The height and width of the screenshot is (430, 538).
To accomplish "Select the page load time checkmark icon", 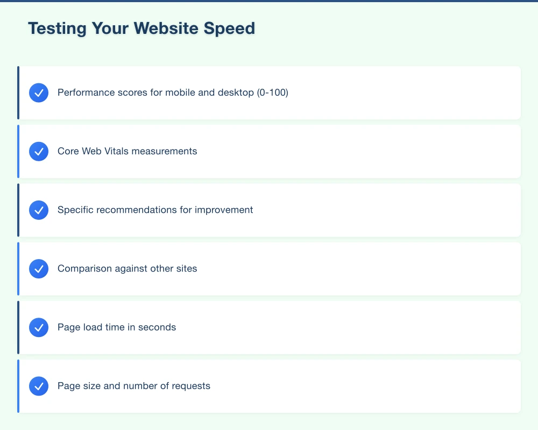I will 38,327.
